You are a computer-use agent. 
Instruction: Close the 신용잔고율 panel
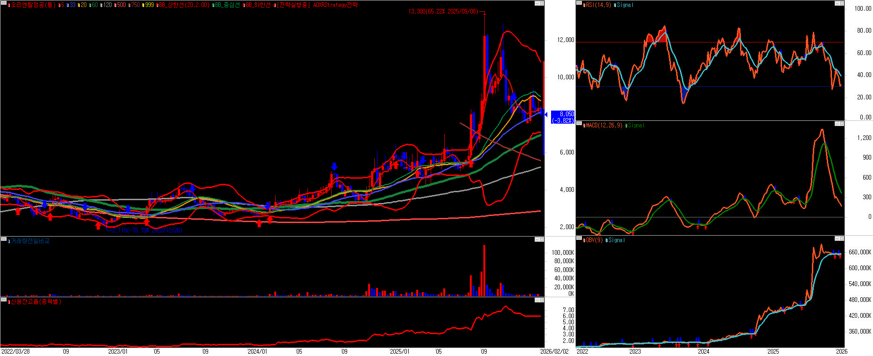(542, 300)
